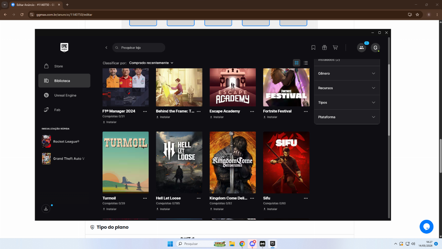Open options menu for Turmoil
Viewport: 442px width, 249px height.
pyautogui.click(x=145, y=198)
